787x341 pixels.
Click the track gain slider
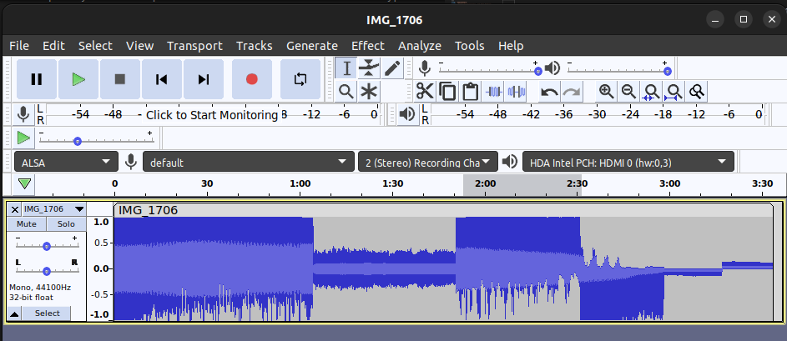47,246
